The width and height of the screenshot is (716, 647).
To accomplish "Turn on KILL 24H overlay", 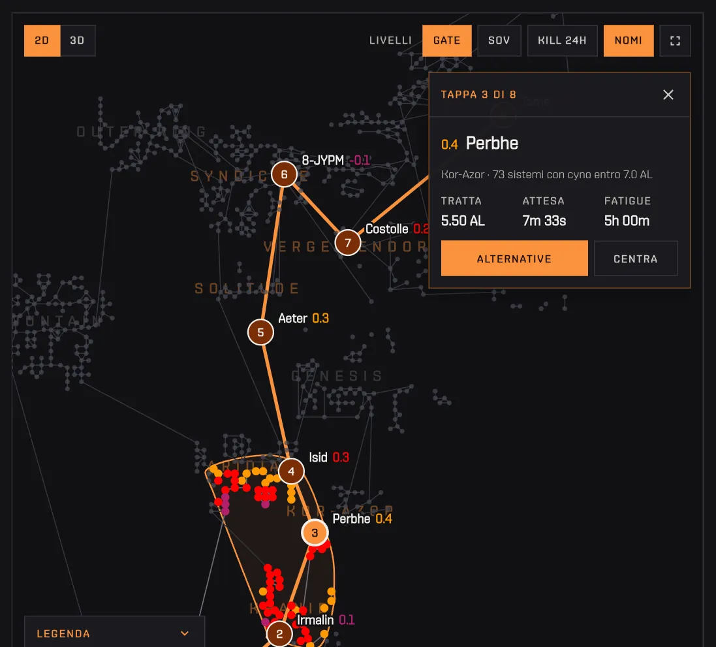I will click(562, 40).
